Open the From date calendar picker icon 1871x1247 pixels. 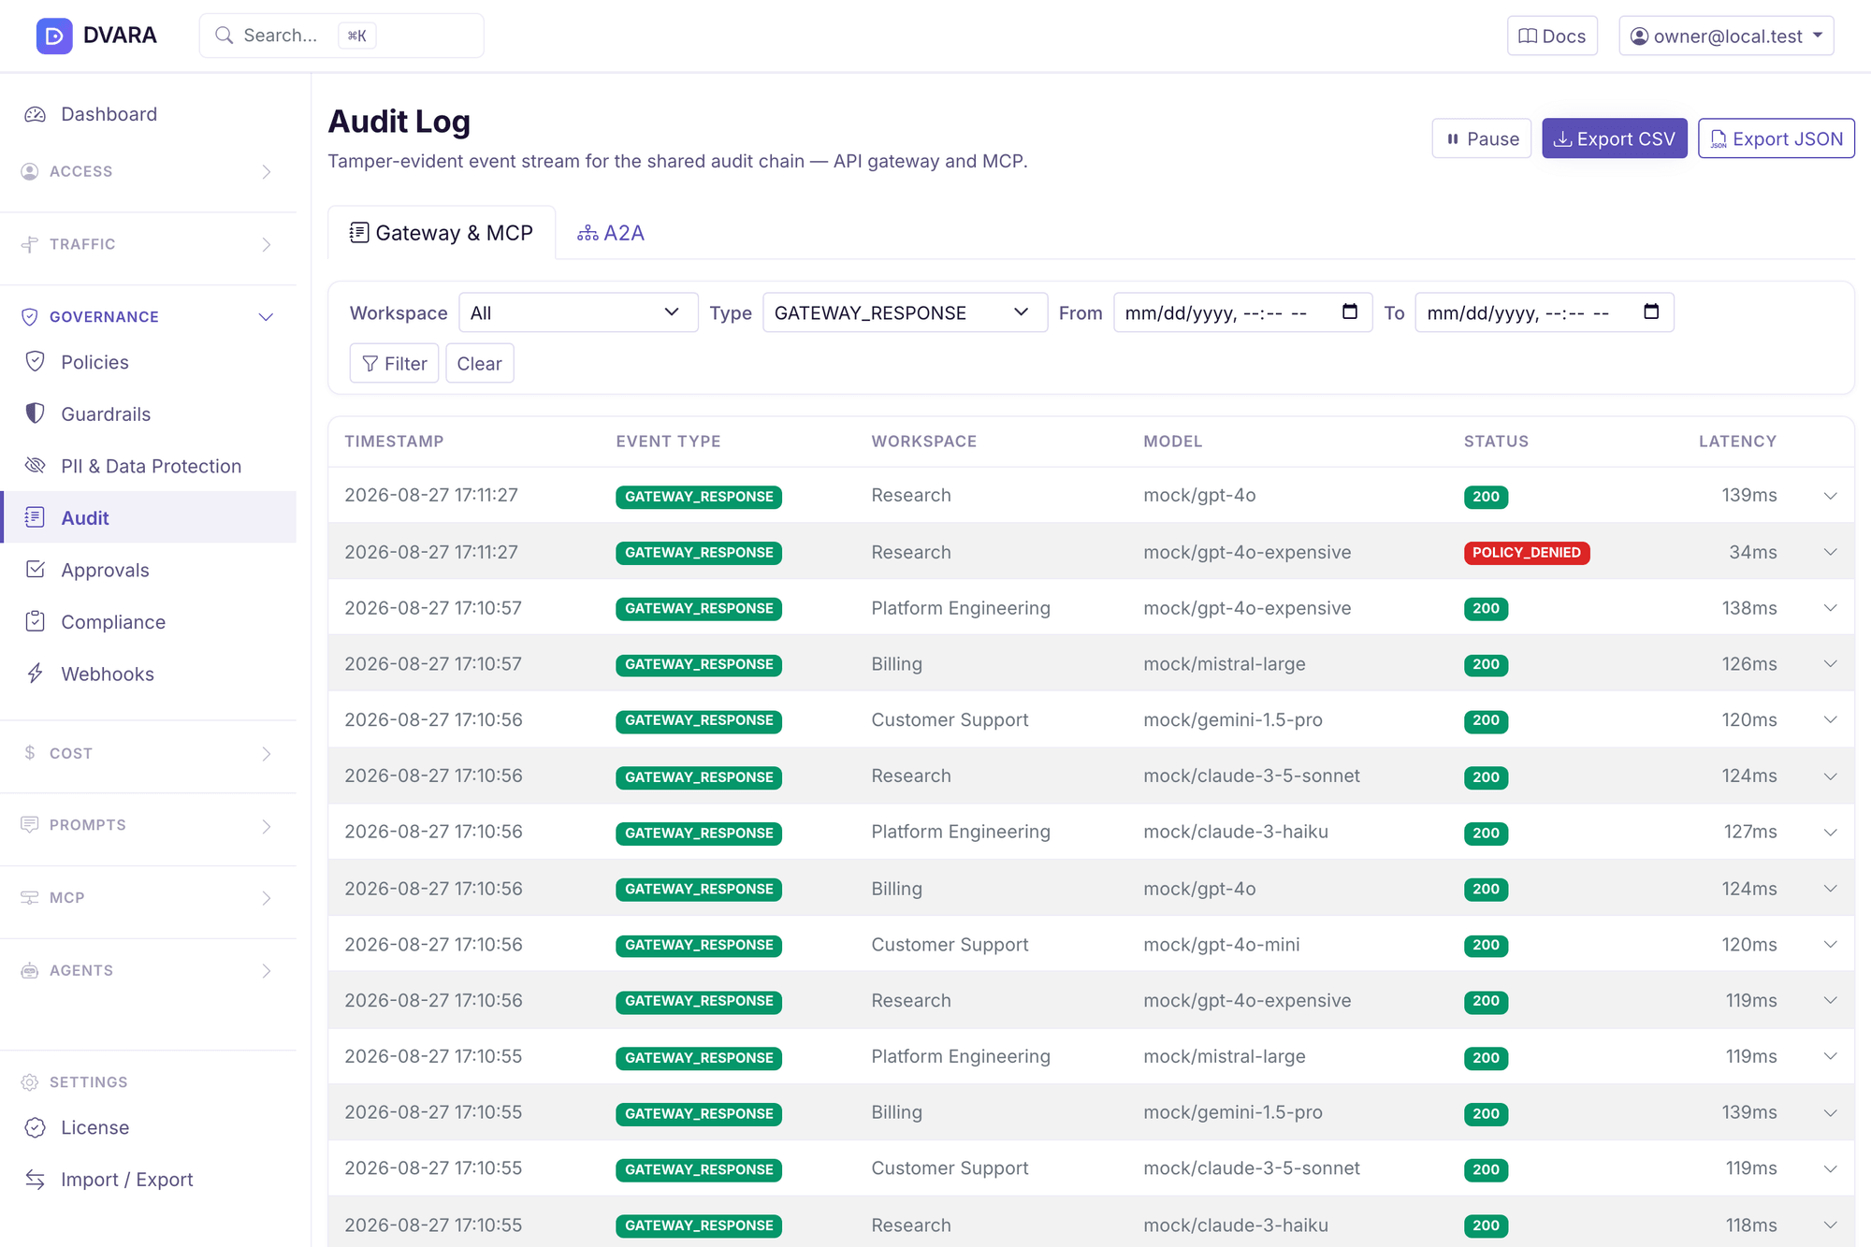click(x=1349, y=312)
